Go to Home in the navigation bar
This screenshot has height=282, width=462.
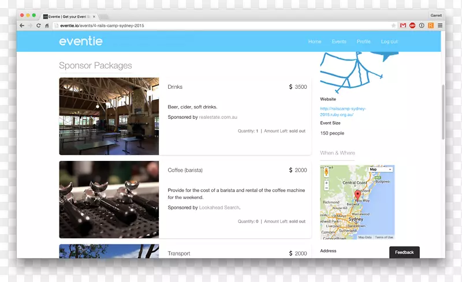(x=315, y=42)
